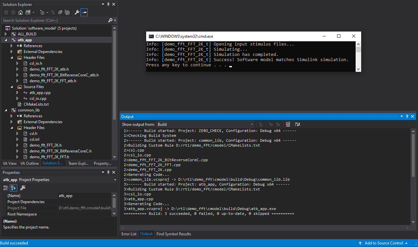This screenshot has width=418, height=247.
Task: Switch to the Error List tab
Action: pyautogui.click(x=129, y=234)
